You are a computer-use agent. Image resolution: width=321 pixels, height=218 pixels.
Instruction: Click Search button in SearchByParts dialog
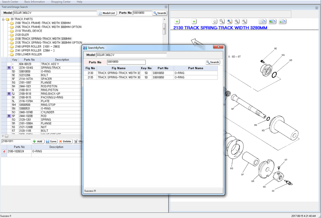pyautogui.click(x=213, y=62)
